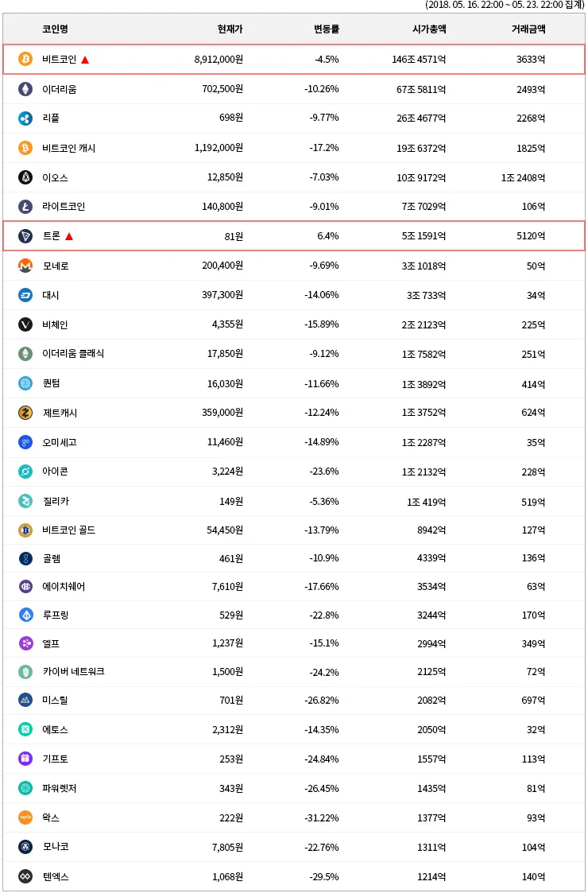Select the Mithril (미스릴) coin icon

click(25, 700)
